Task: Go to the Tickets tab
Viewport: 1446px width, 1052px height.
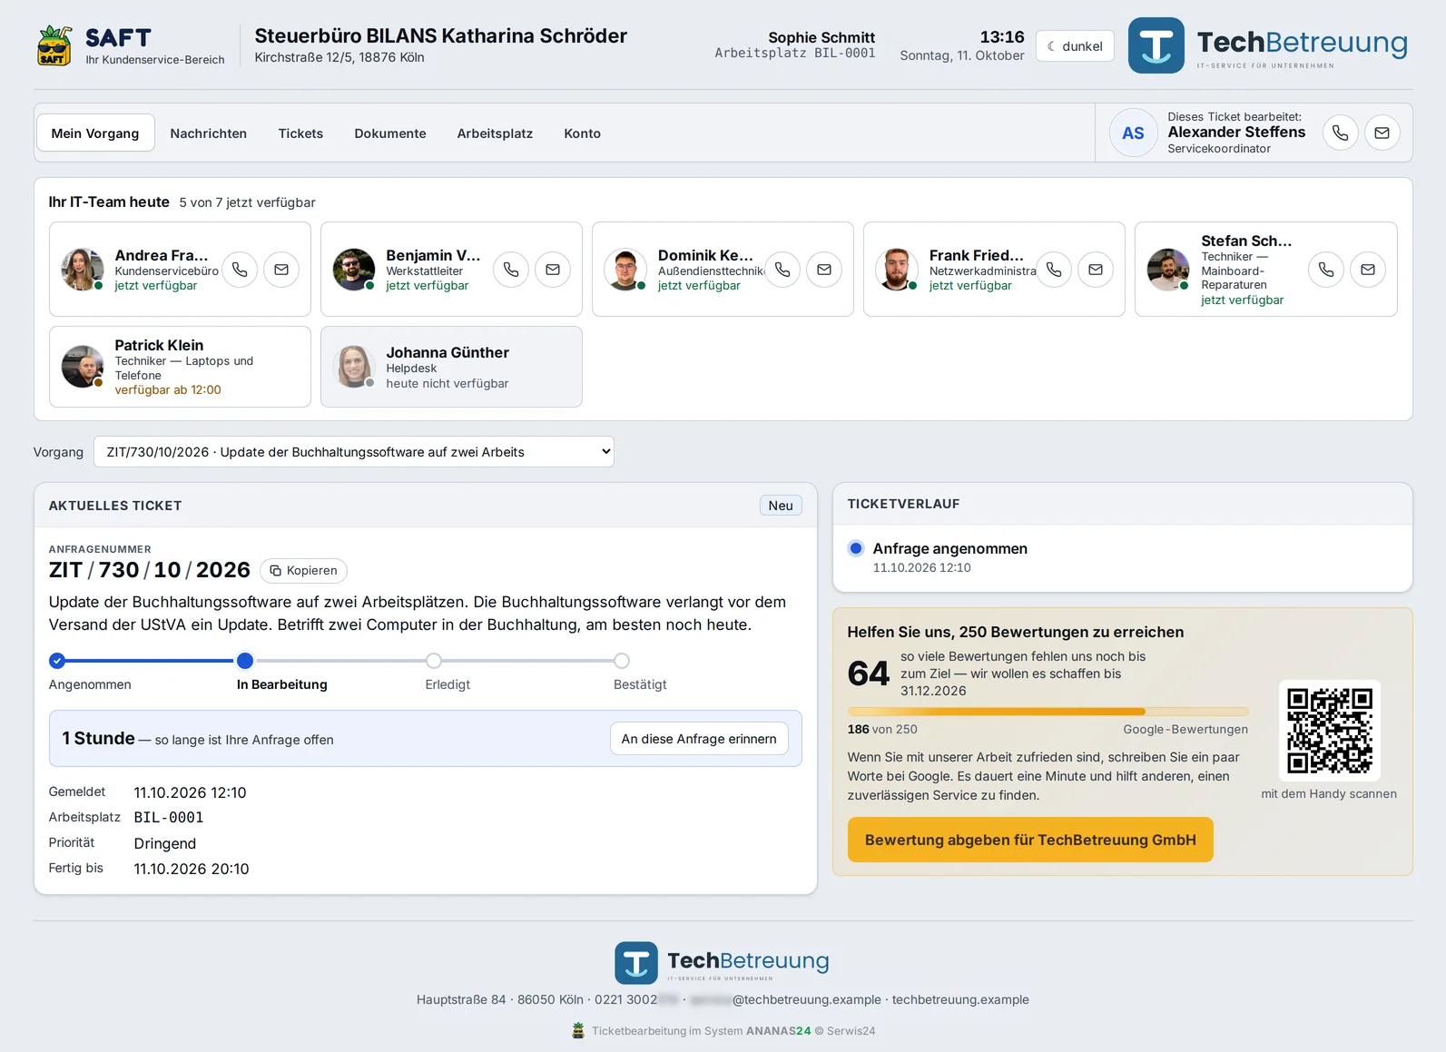Action: (x=300, y=133)
